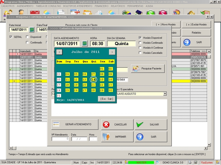Uncheck the Horário Disponível checkbox
The height and width of the screenshot is (165, 221).
(140, 38)
